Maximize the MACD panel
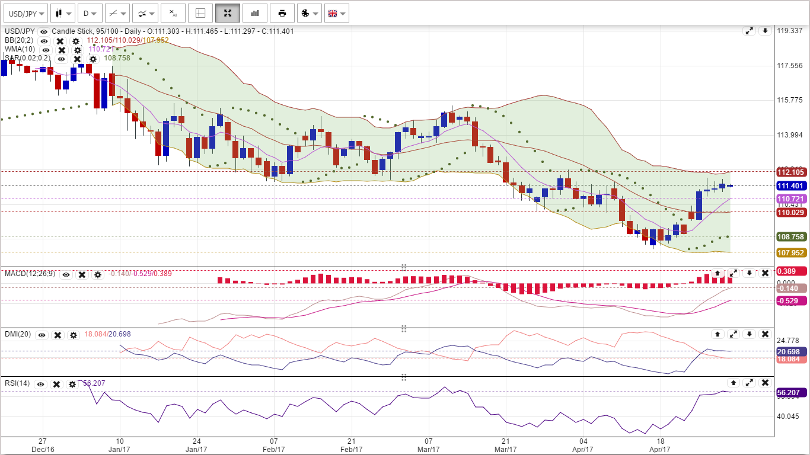 tap(734, 273)
